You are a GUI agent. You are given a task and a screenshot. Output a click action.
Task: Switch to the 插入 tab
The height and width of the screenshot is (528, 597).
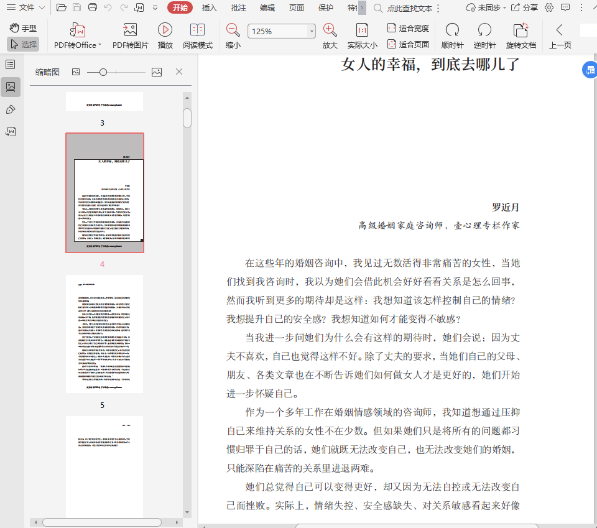[x=210, y=8]
